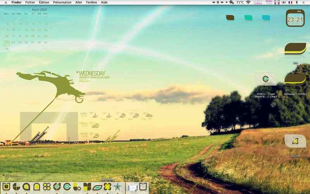The width and height of the screenshot is (310, 194).
Task: Open the French flag input menu
Action: [290, 2]
